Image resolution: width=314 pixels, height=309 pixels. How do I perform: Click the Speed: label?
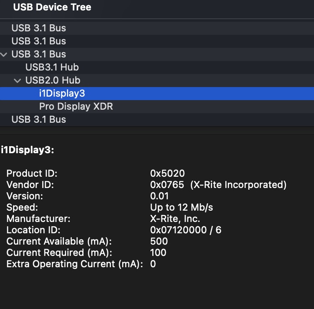point(22,207)
